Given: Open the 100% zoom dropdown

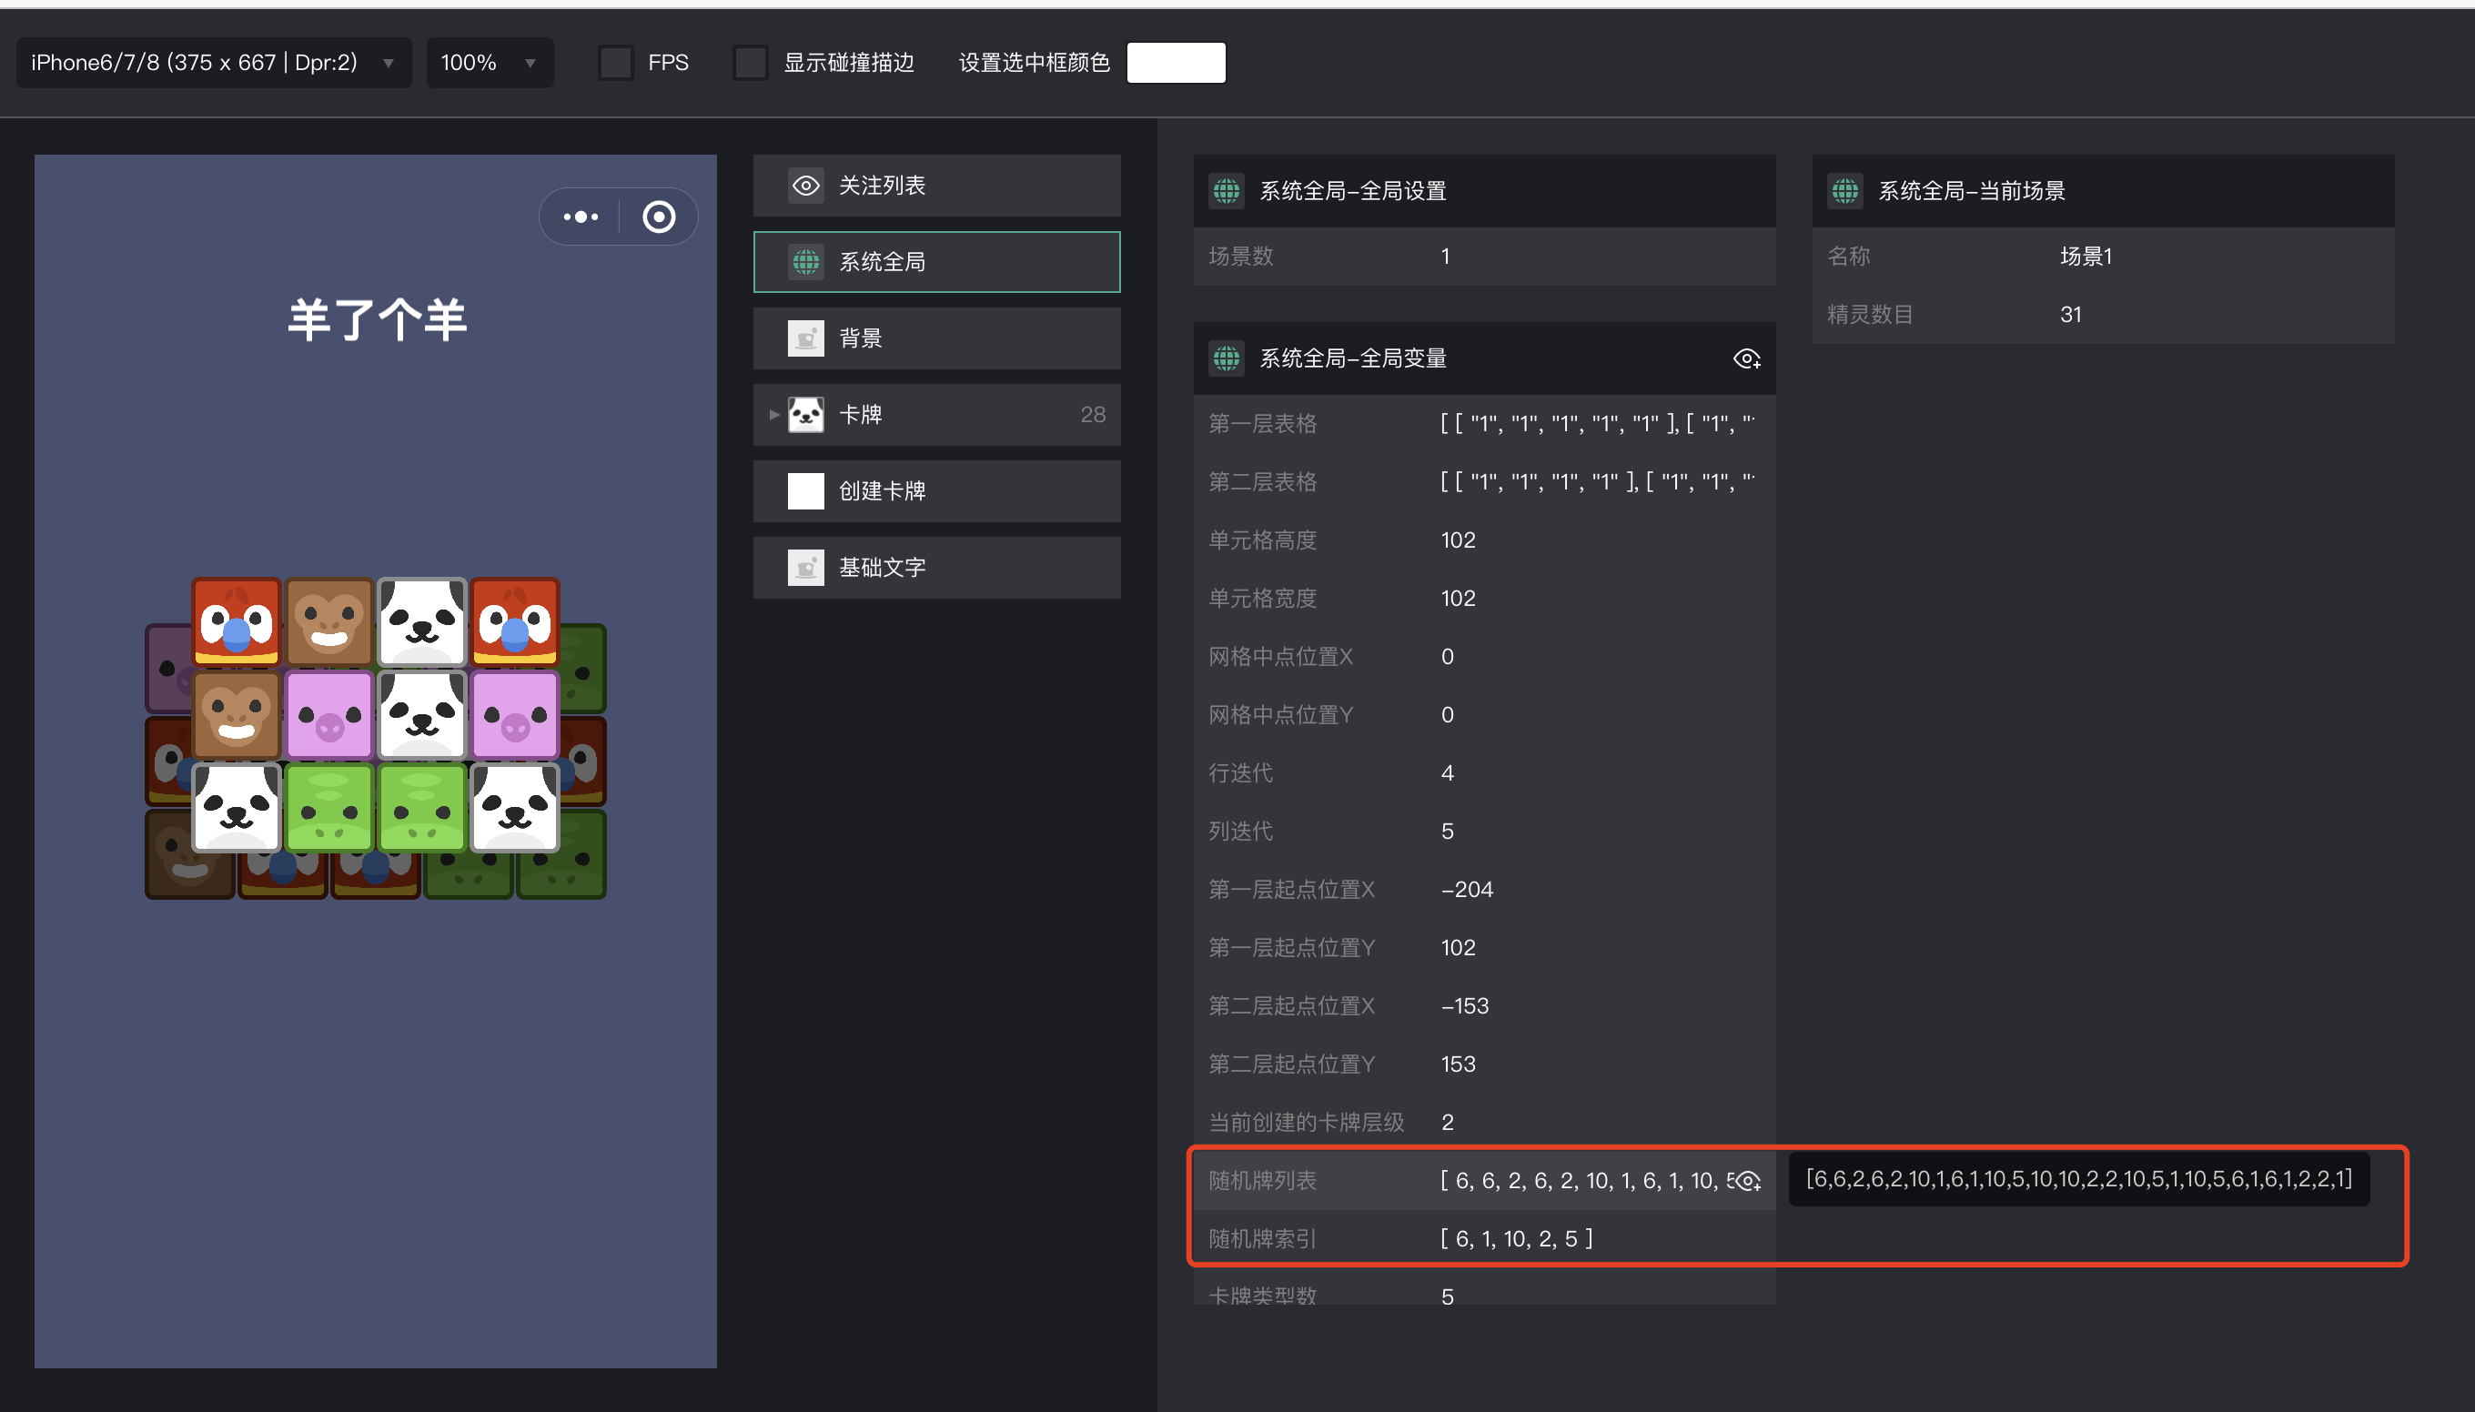Looking at the screenshot, I should [490, 63].
